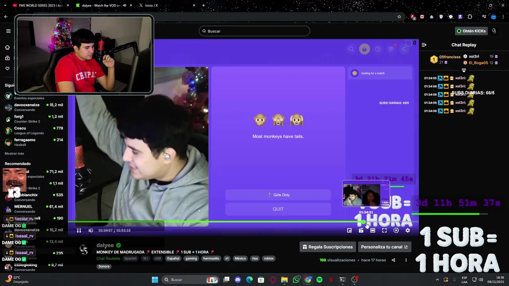Open Spotify from the taskbar

[319, 280]
